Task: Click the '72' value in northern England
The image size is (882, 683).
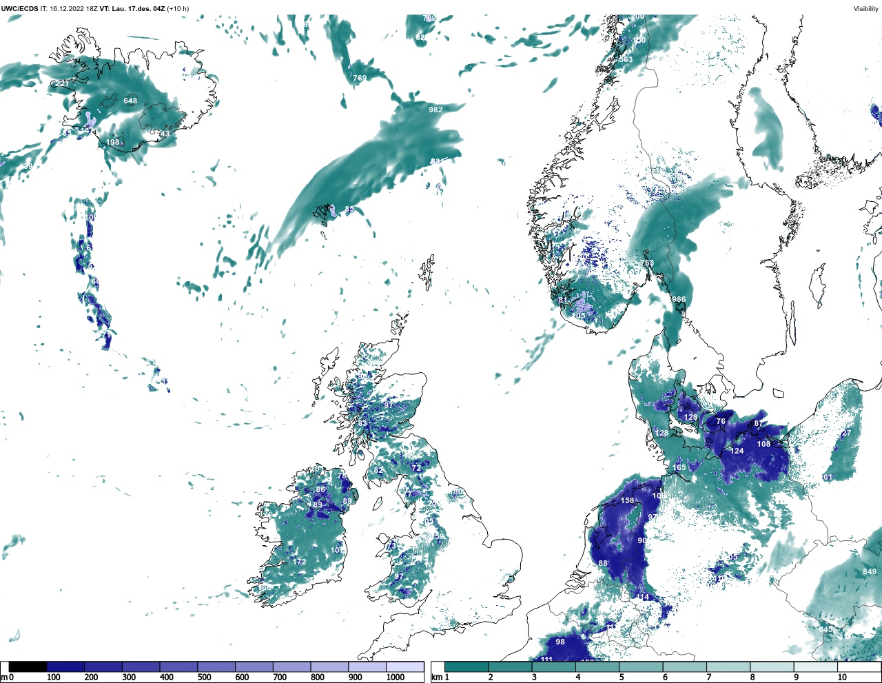Action: pyautogui.click(x=416, y=468)
